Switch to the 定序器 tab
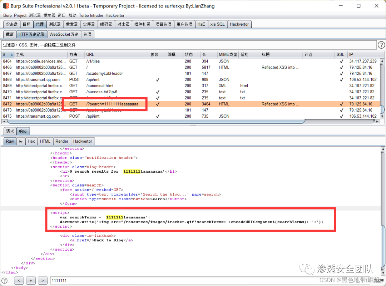386x286 pixels. tap(89, 24)
